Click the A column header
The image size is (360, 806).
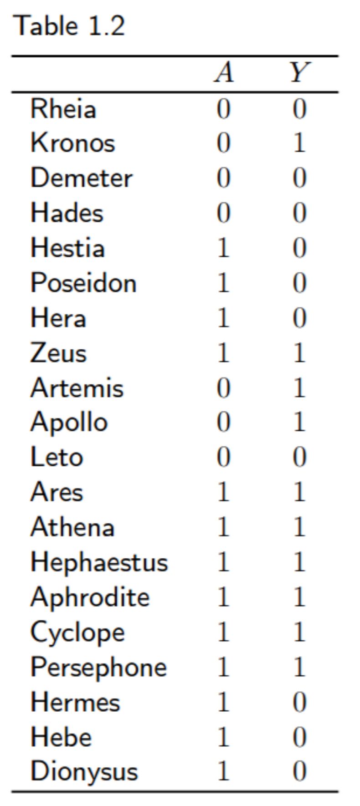pyautogui.click(x=224, y=73)
